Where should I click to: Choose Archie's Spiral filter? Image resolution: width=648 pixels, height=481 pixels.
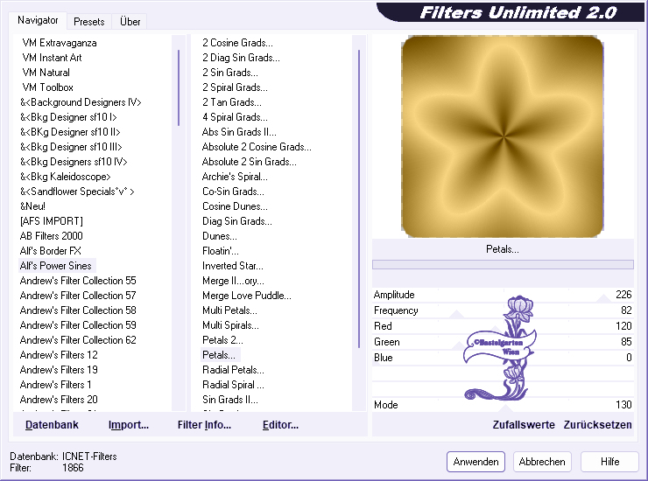tap(235, 177)
